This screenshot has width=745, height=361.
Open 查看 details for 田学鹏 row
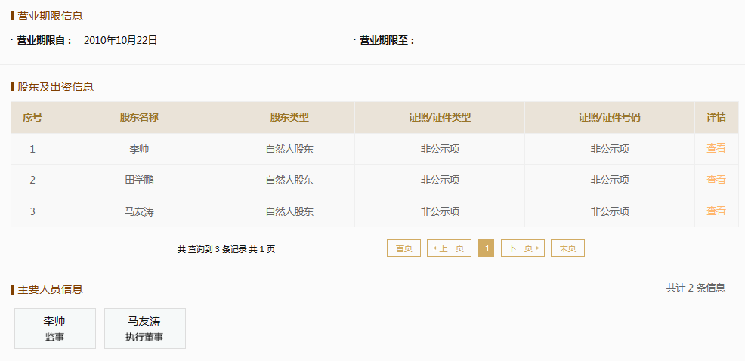point(716,180)
